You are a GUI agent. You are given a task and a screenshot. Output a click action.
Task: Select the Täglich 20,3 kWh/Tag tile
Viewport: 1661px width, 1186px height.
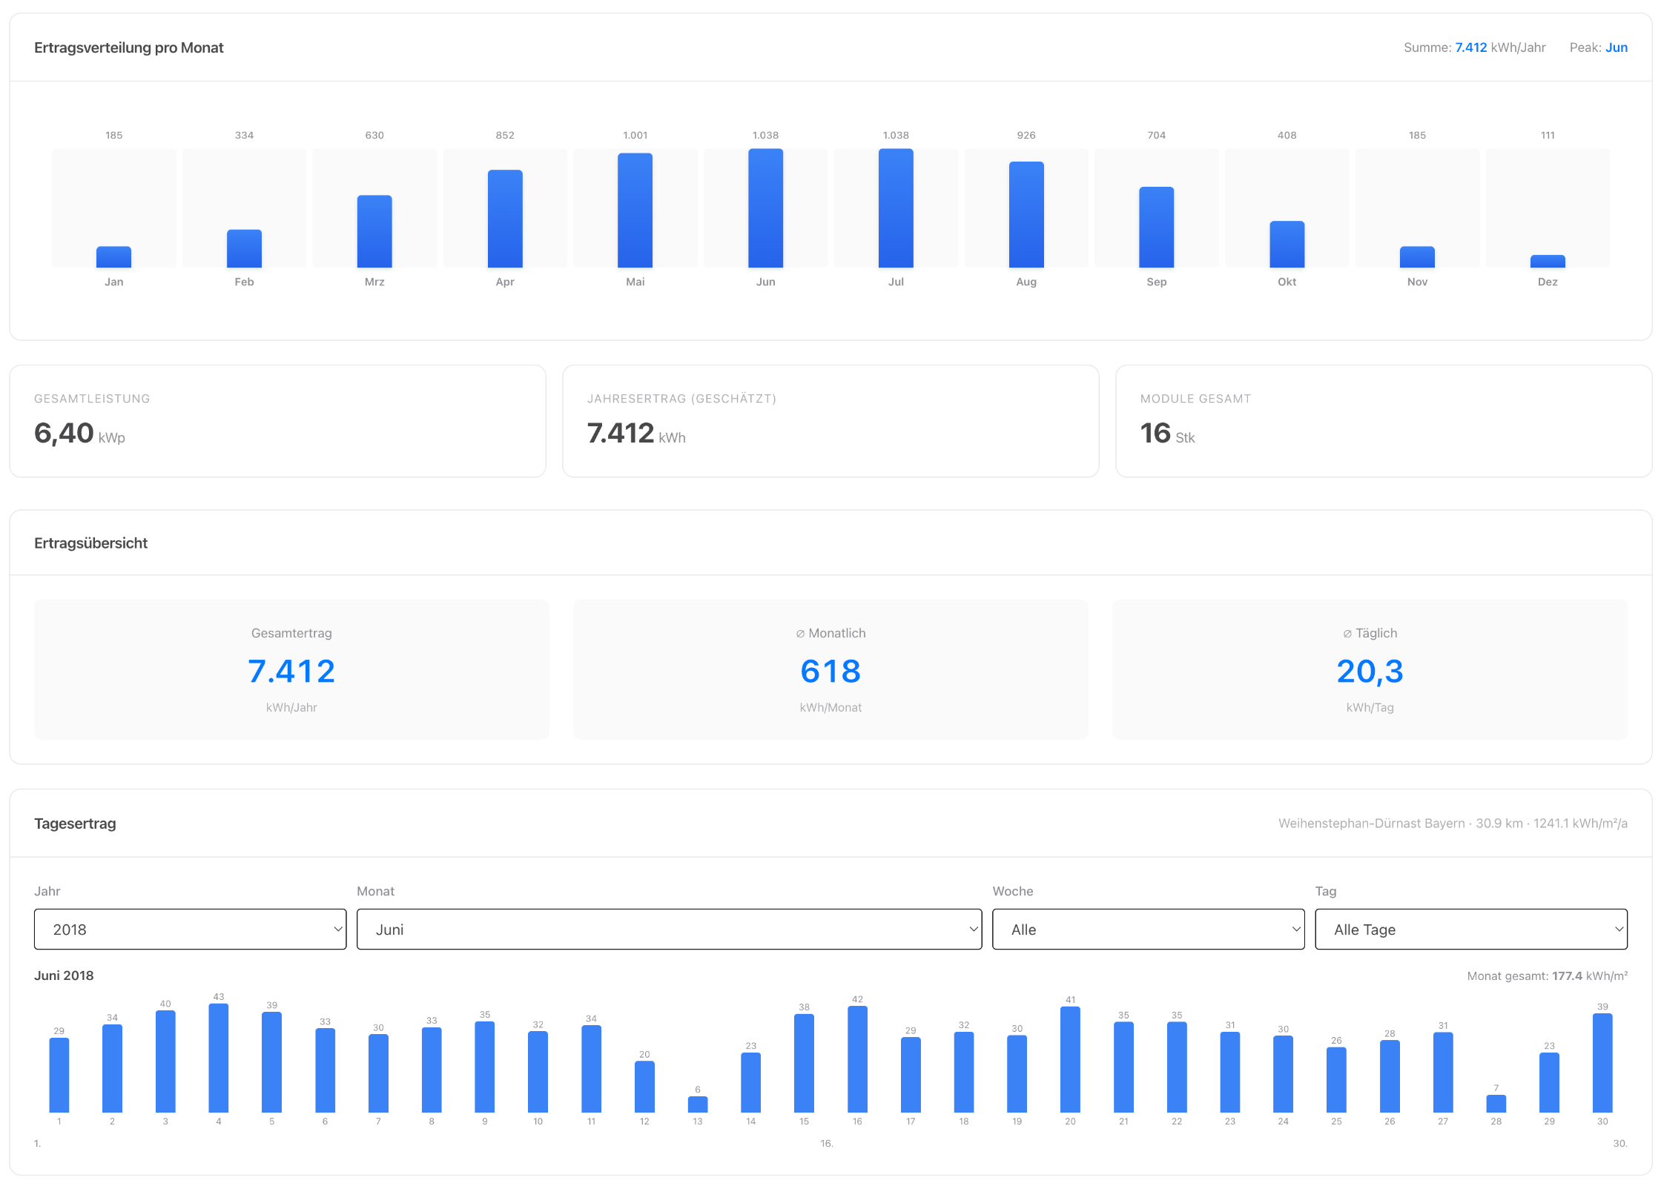click(1370, 669)
